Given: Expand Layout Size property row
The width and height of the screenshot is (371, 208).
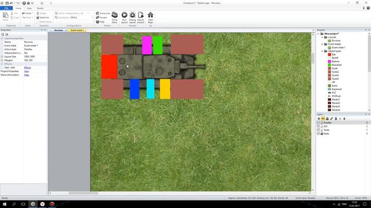Looking at the screenshot, I should (2, 57).
